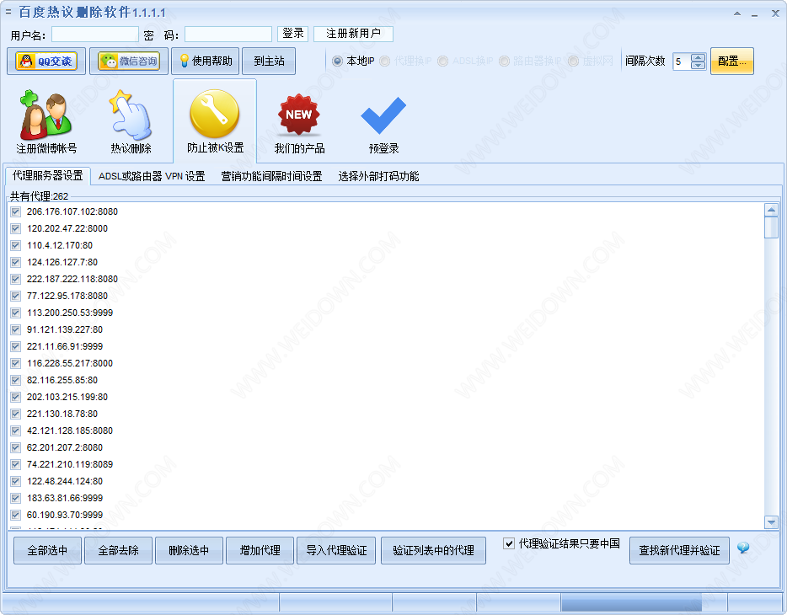Click the 间隔次数 value field
The height and width of the screenshot is (615, 787).
point(682,61)
